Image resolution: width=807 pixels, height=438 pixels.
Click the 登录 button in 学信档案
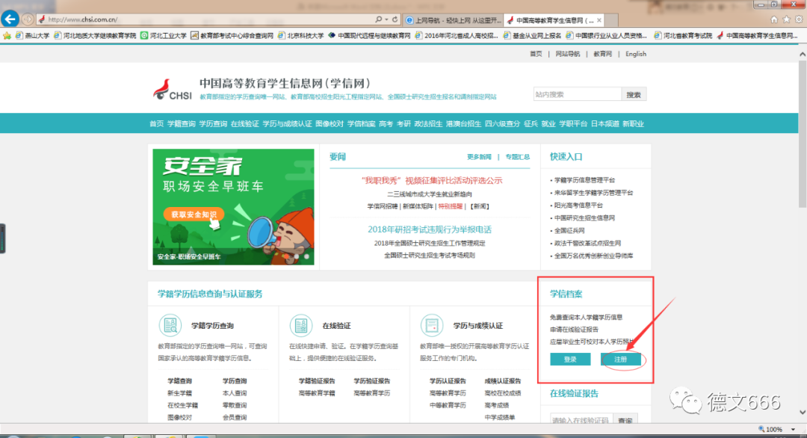click(569, 360)
